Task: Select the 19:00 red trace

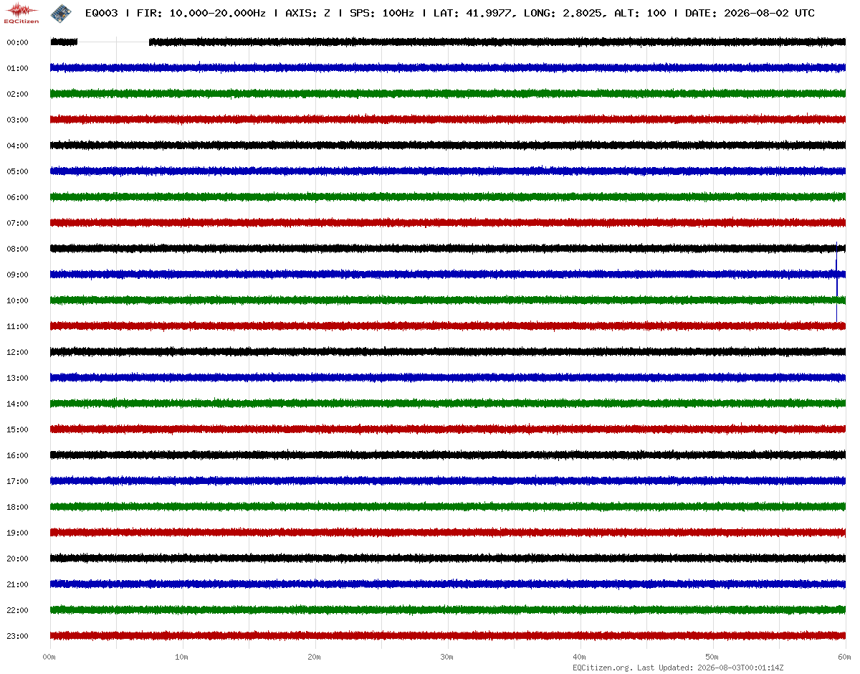Action: coord(448,533)
